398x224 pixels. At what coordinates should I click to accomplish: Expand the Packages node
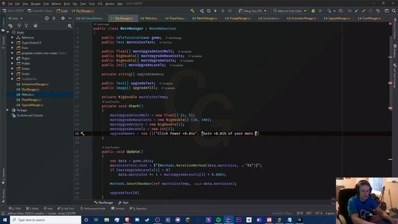pos(7,110)
